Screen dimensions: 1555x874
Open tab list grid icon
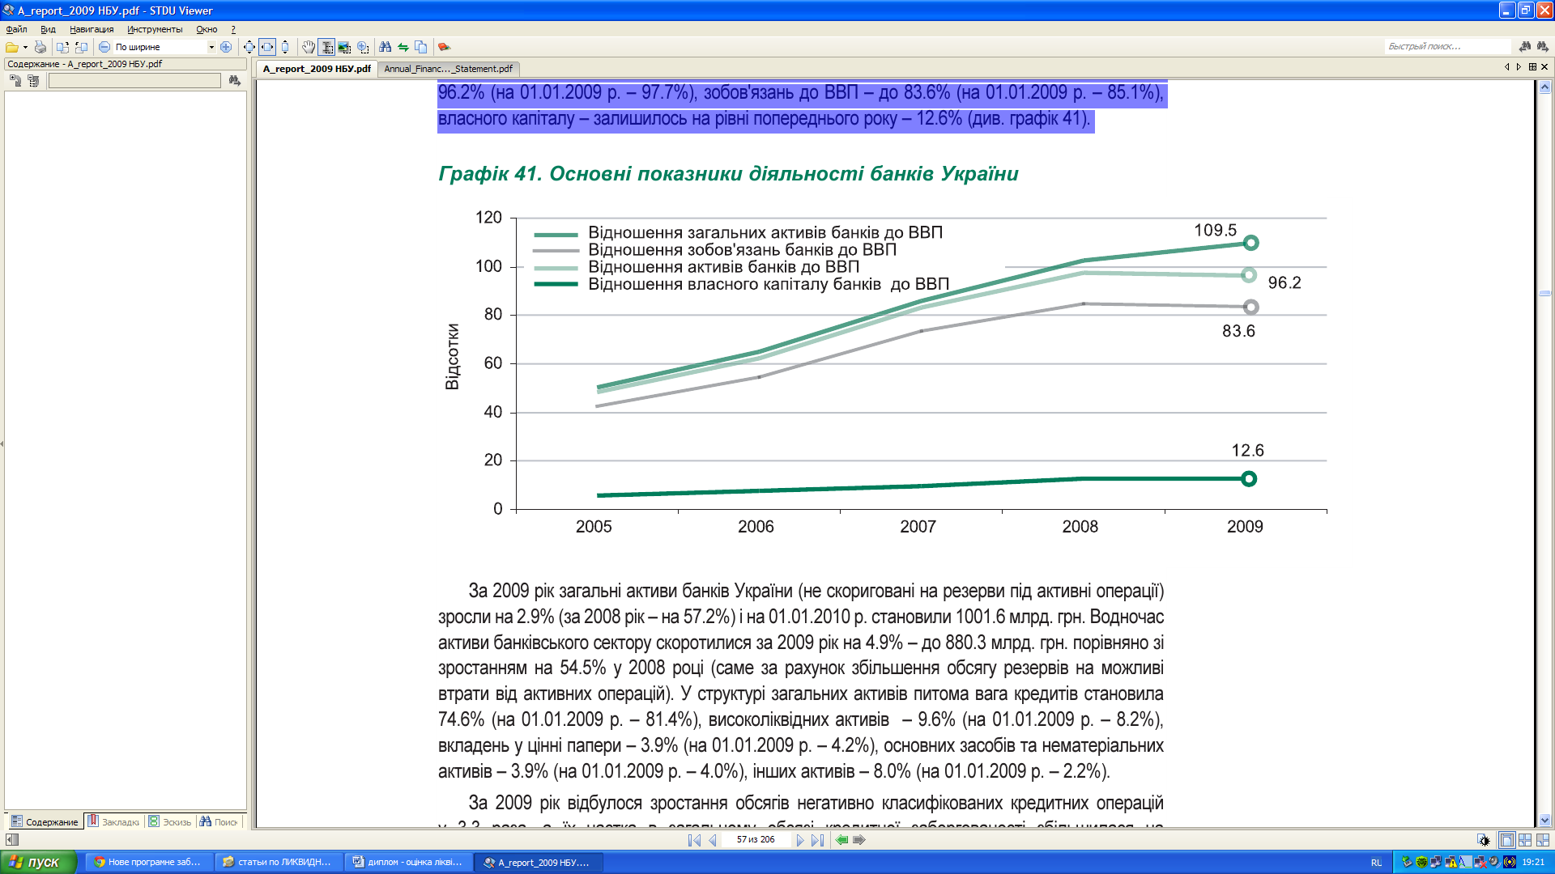pyautogui.click(x=1532, y=67)
